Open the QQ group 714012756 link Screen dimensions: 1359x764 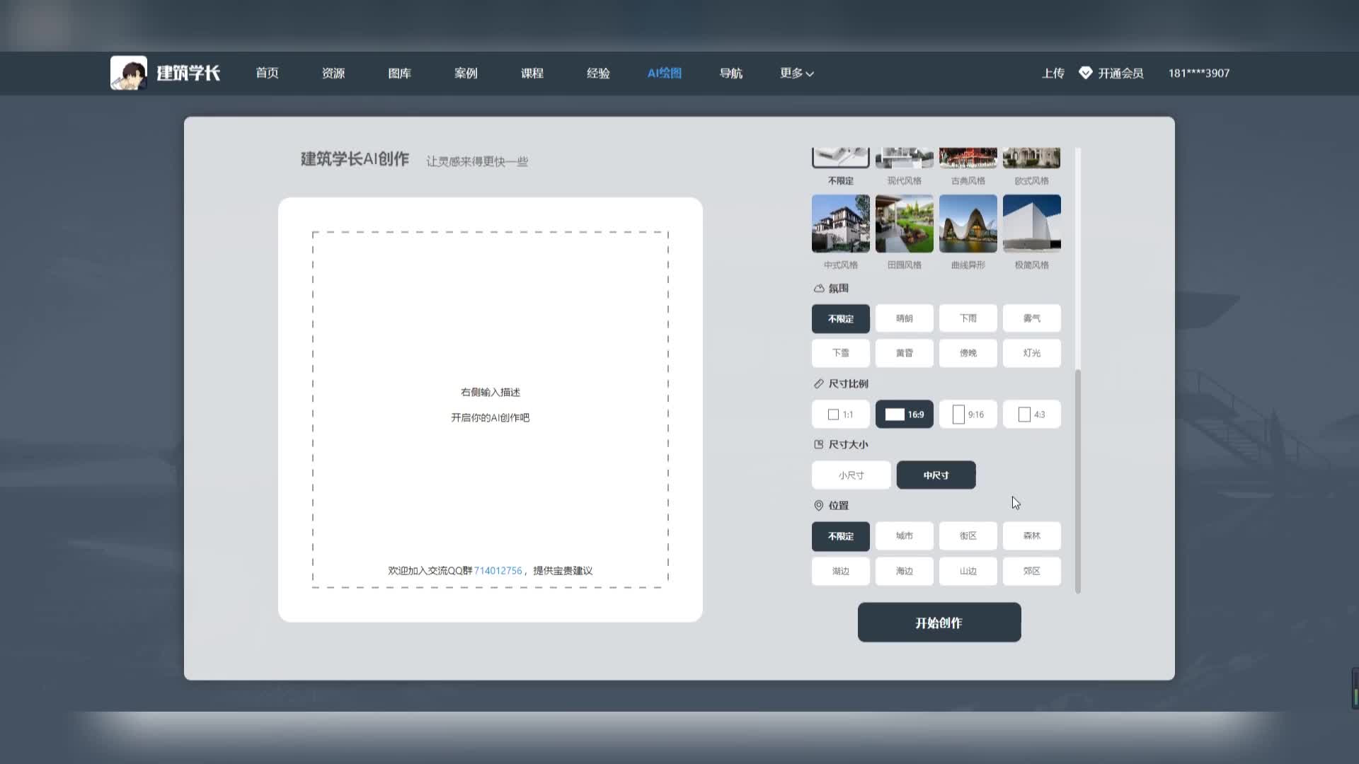pyautogui.click(x=498, y=571)
